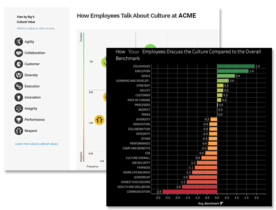Click the yellow people bubble on chart
Image resolution: width=276 pixels, height=210 pixels.
(99, 120)
